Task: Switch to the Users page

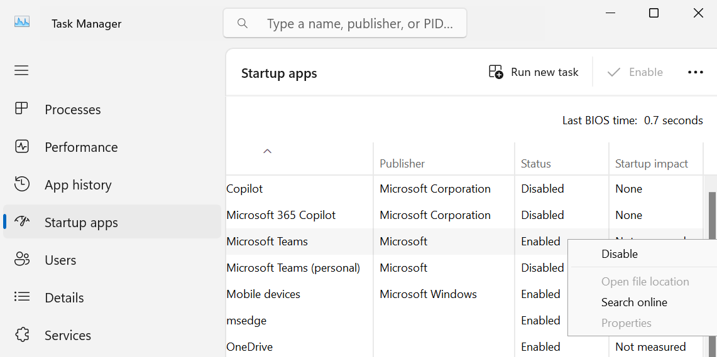Action: tap(60, 260)
